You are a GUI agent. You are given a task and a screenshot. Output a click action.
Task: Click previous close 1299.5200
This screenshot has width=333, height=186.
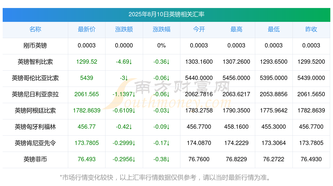pos(311,62)
